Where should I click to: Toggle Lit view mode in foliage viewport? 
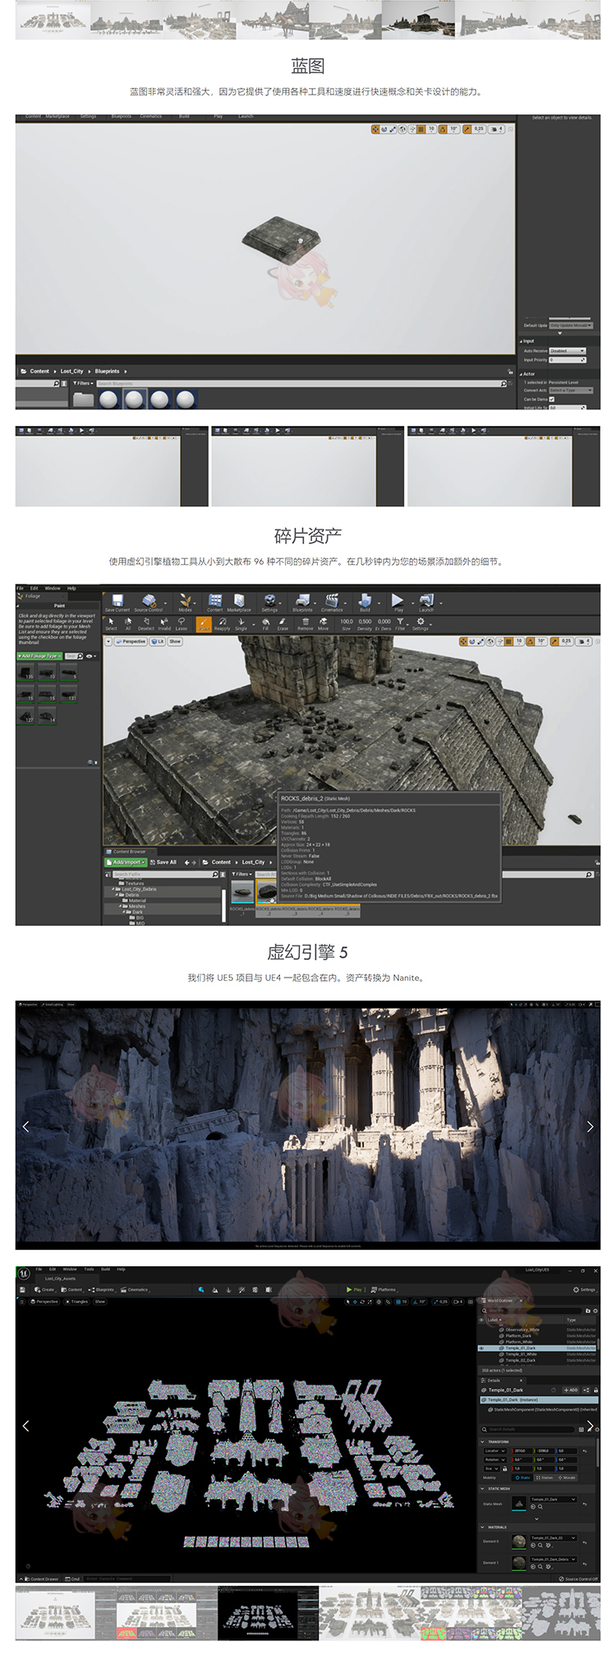[x=158, y=641]
